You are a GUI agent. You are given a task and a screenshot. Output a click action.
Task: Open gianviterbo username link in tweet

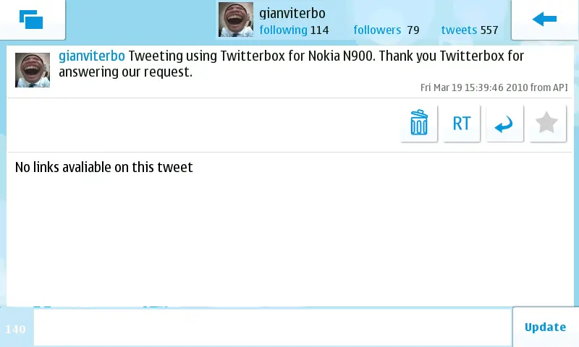[92, 56]
